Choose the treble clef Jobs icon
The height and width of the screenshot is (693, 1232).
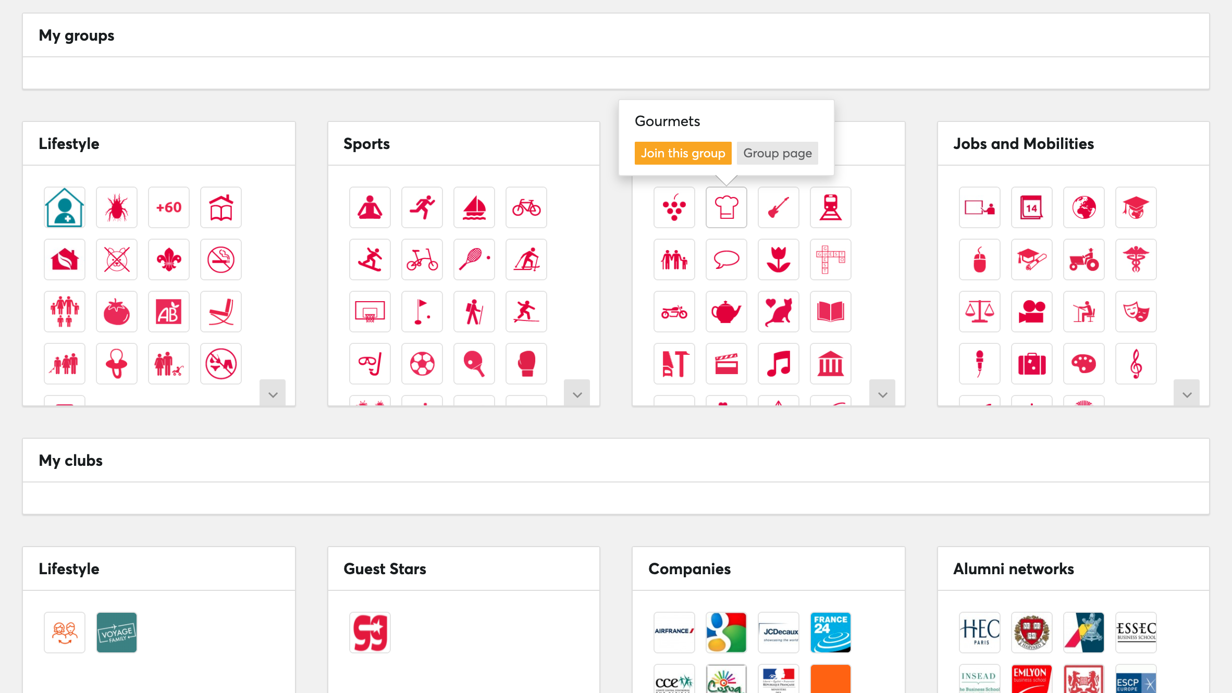(1136, 364)
